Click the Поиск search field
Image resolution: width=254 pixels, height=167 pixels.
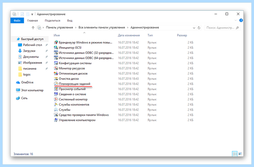[x=222, y=28]
